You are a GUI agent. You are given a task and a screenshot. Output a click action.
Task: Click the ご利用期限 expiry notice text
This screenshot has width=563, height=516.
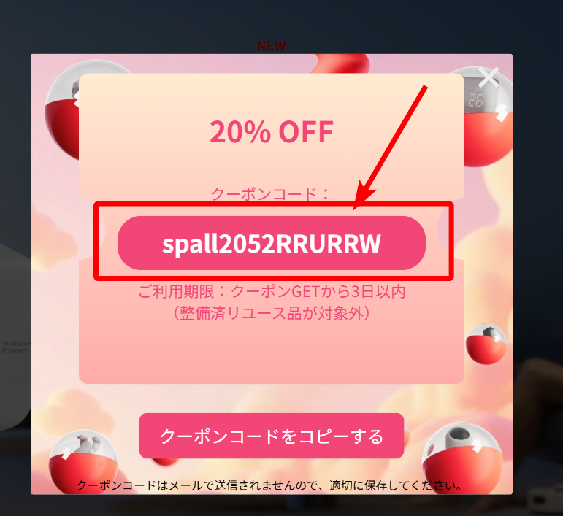[272, 291]
